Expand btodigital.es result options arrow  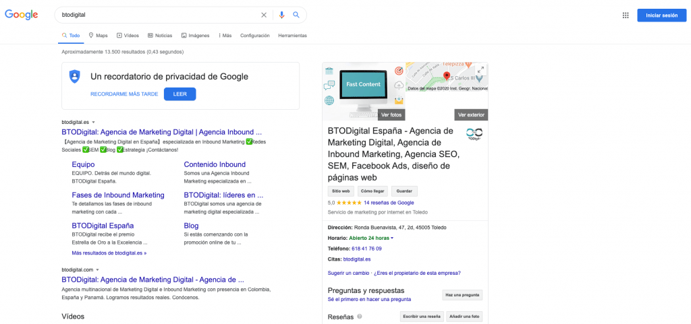(x=93, y=122)
